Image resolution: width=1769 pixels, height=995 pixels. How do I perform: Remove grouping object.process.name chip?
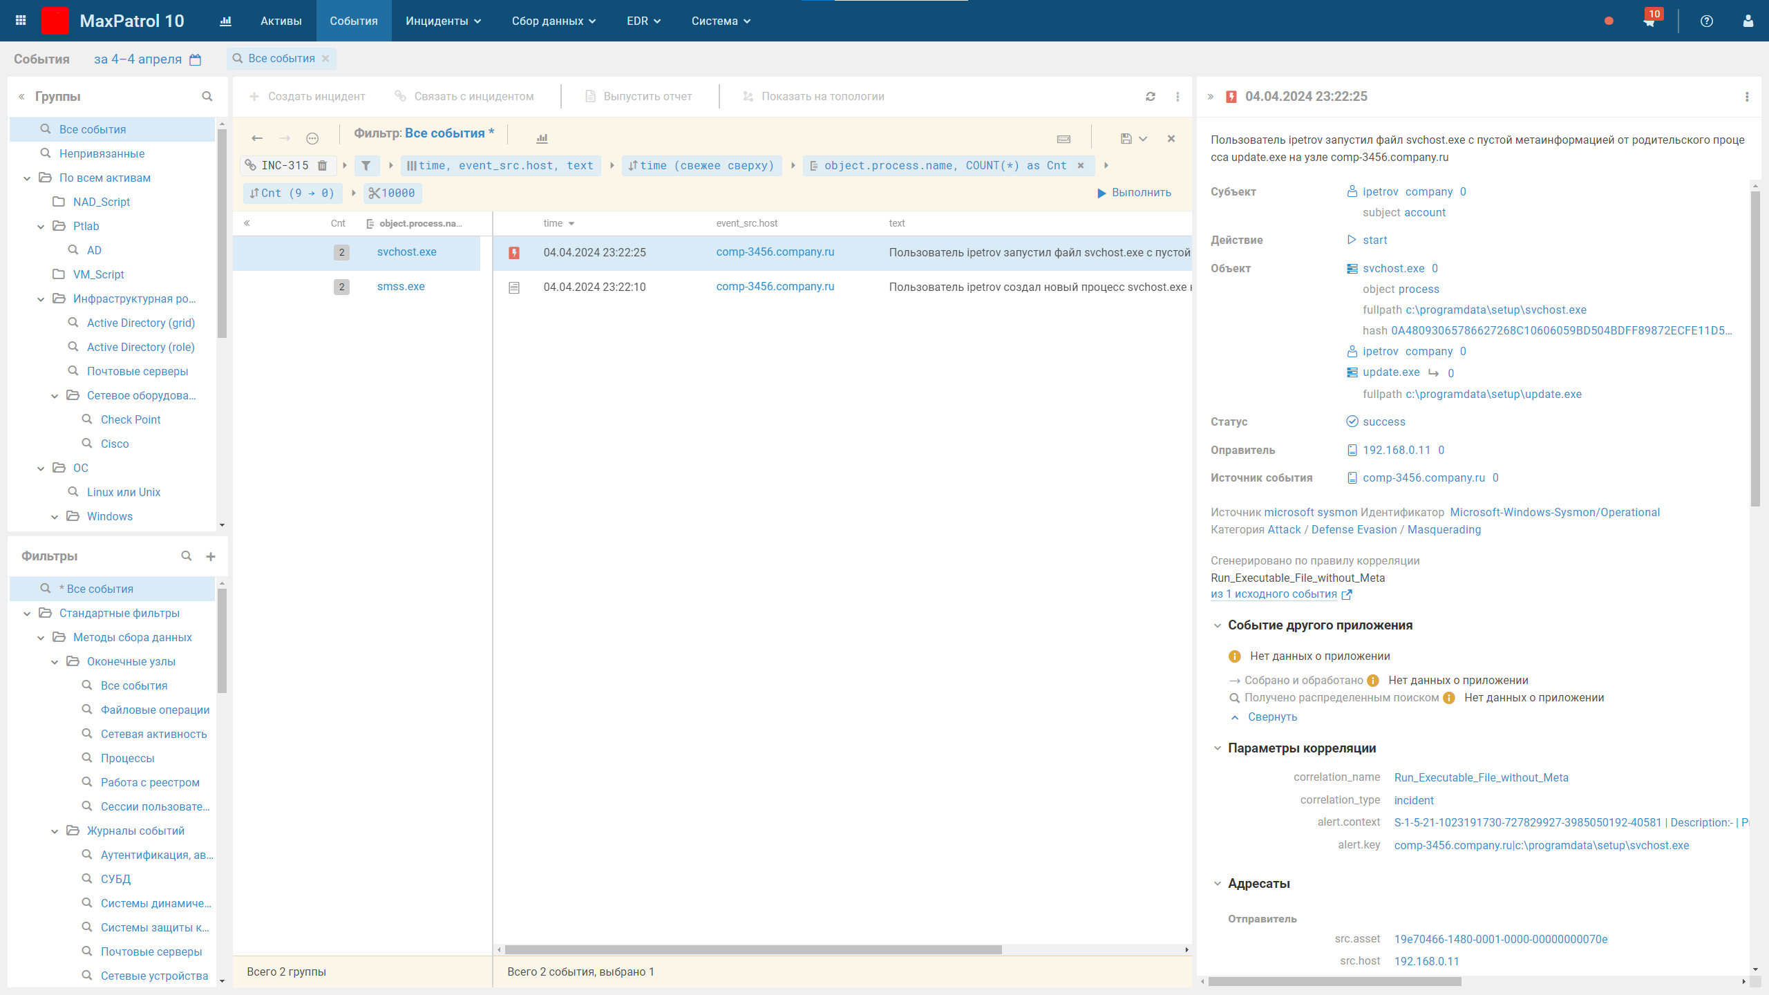[1081, 165]
